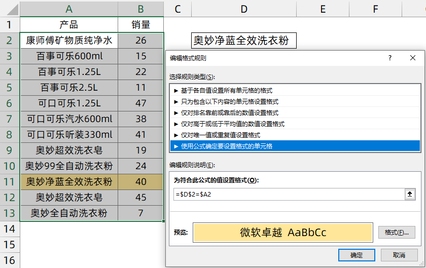Select rule type 基于各自值设置所有单元格的格式
The width and height of the screenshot is (426, 268).
[295, 90]
